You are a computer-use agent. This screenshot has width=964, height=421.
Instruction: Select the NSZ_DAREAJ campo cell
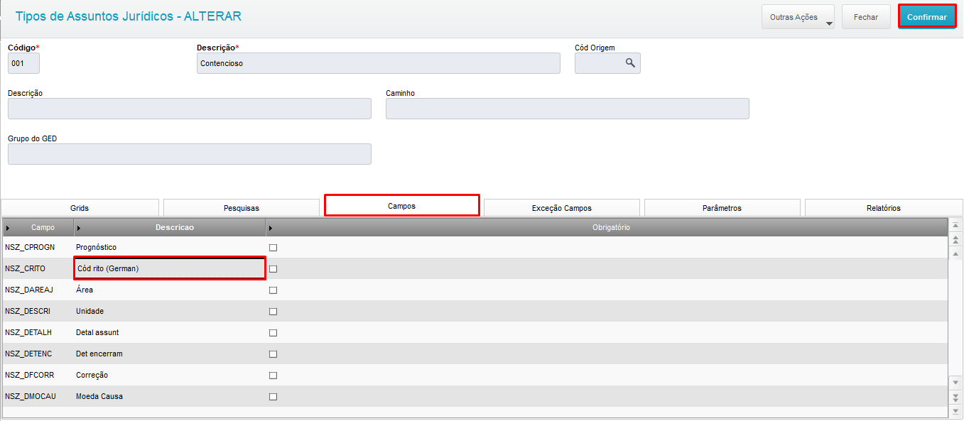[38, 290]
